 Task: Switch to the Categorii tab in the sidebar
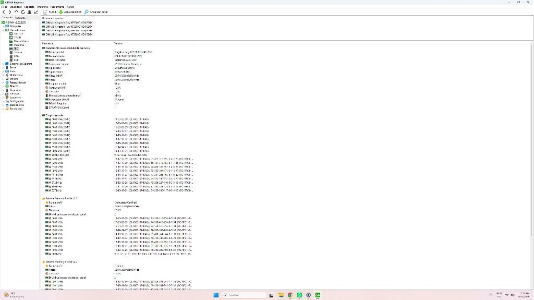[x=7, y=18]
